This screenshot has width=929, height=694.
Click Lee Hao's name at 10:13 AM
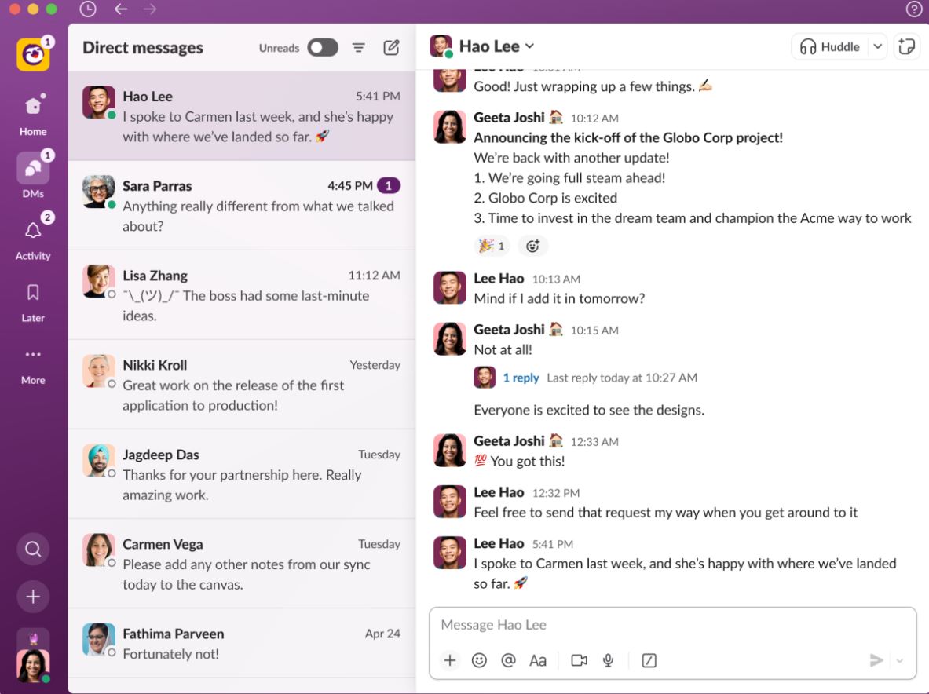pos(499,279)
